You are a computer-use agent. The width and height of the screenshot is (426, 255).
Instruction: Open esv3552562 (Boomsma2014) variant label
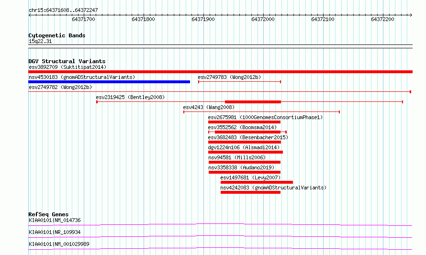click(242, 127)
